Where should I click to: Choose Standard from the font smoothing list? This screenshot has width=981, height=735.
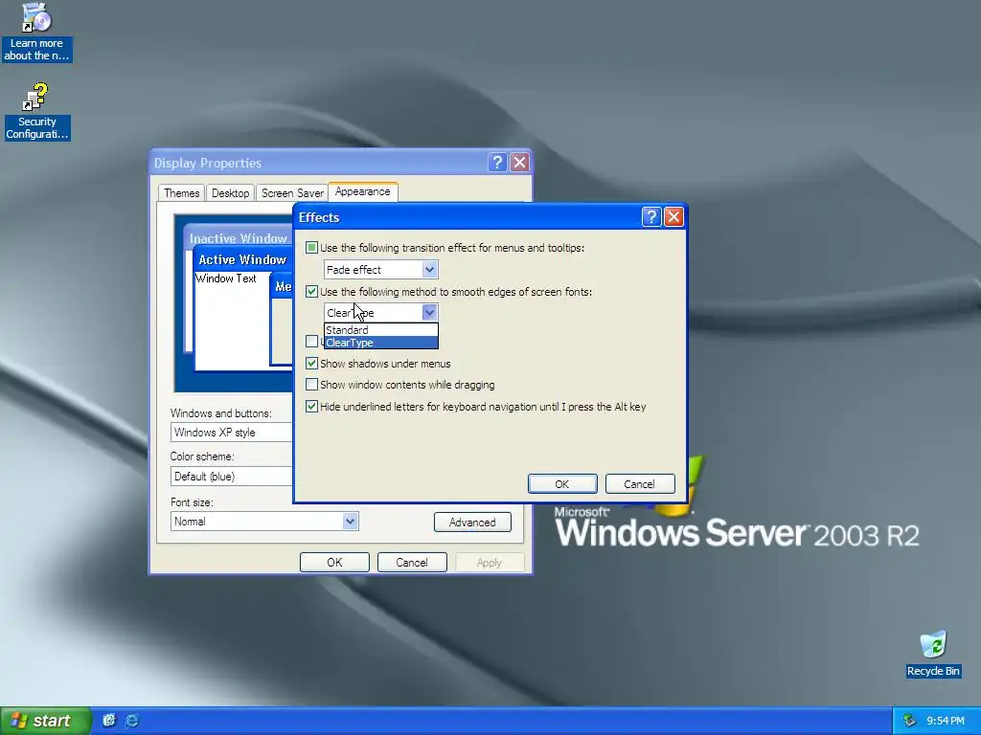(x=381, y=330)
